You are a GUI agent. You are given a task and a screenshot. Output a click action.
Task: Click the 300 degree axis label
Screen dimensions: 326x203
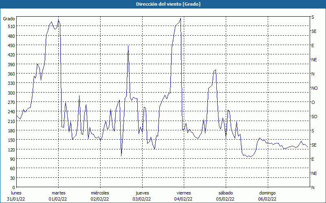click(12, 93)
